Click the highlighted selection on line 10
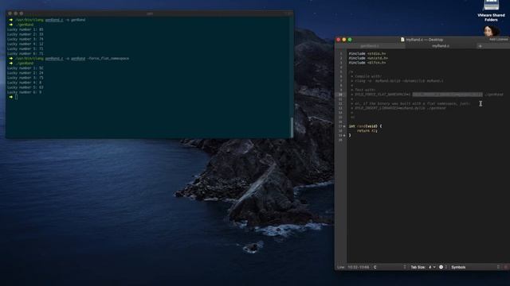 (x=448, y=95)
